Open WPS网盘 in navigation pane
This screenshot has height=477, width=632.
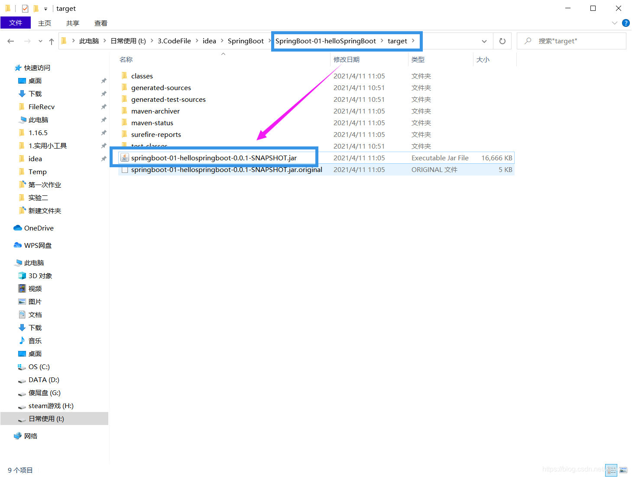tap(38, 246)
